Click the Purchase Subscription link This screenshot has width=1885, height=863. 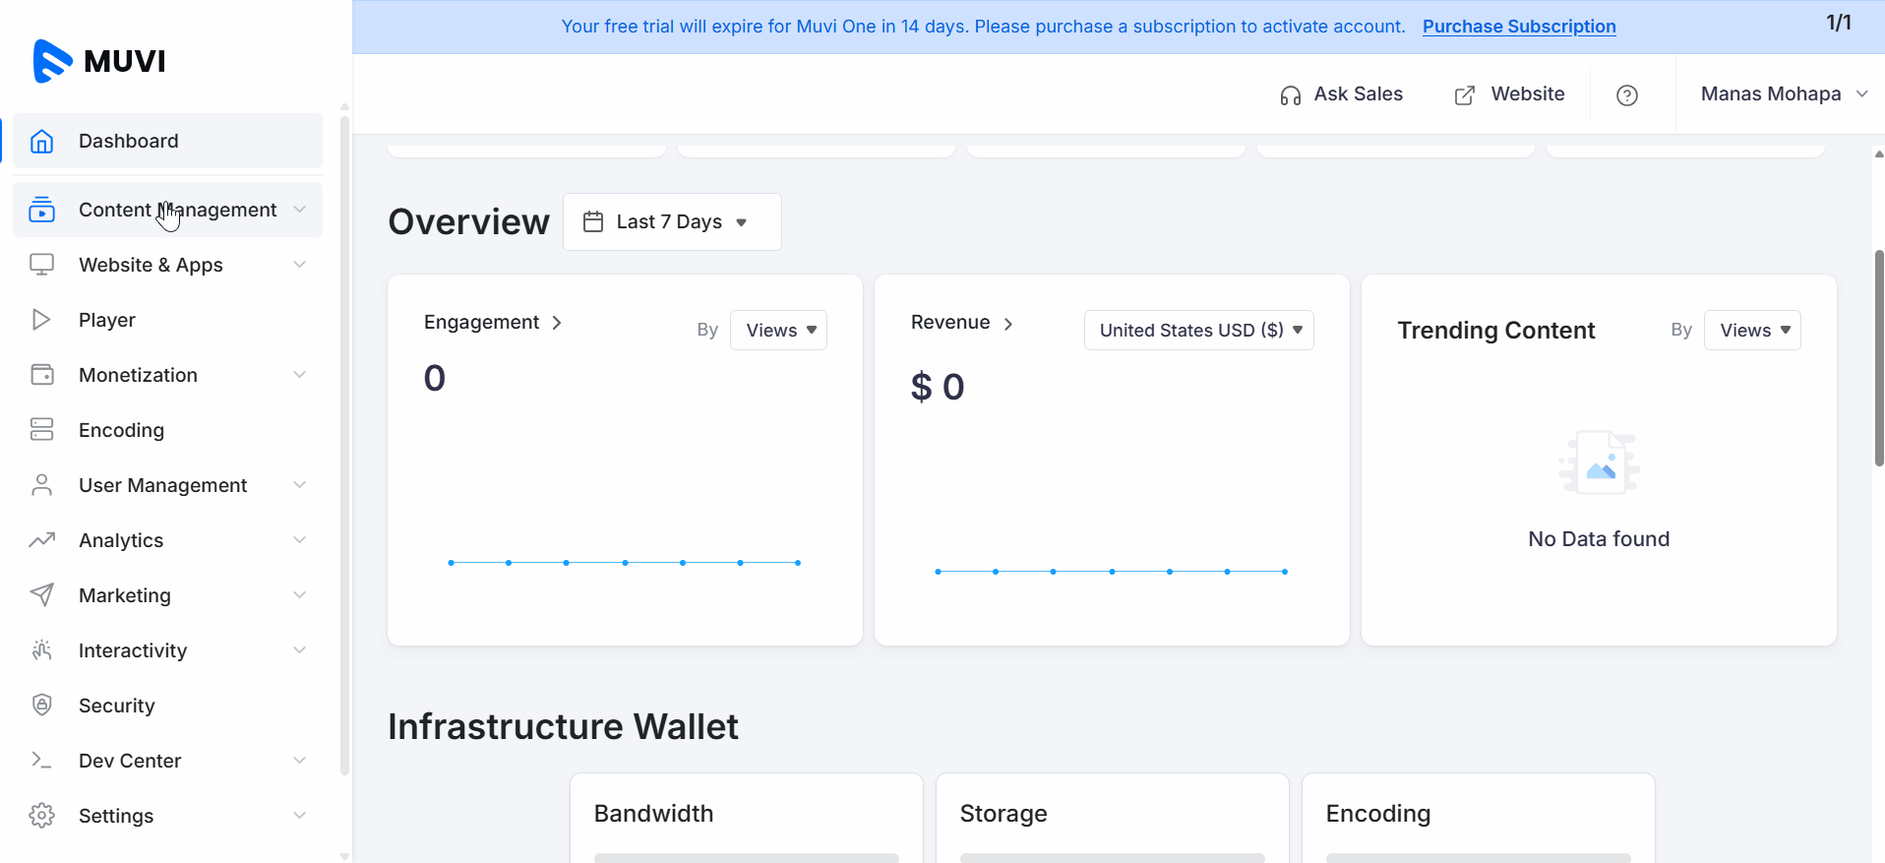1518,27
